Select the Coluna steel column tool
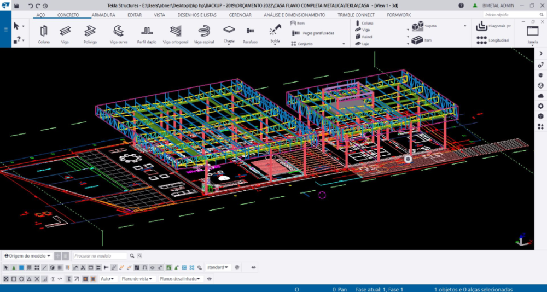The width and height of the screenshot is (547, 292). coord(44,33)
